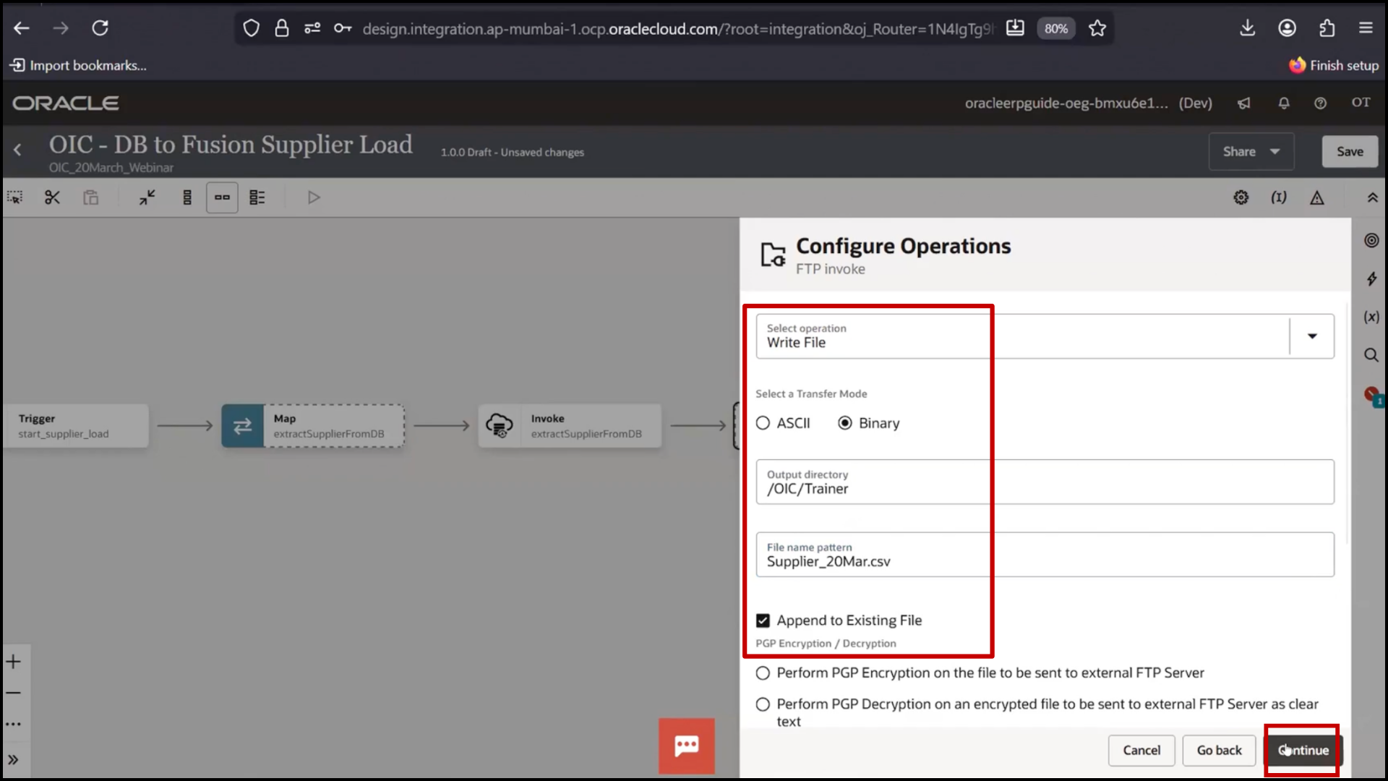Zoom out canvas with minus icon
Image resolution: width=1388 pixels, height=781 pixels.
[x=14, y=693]
